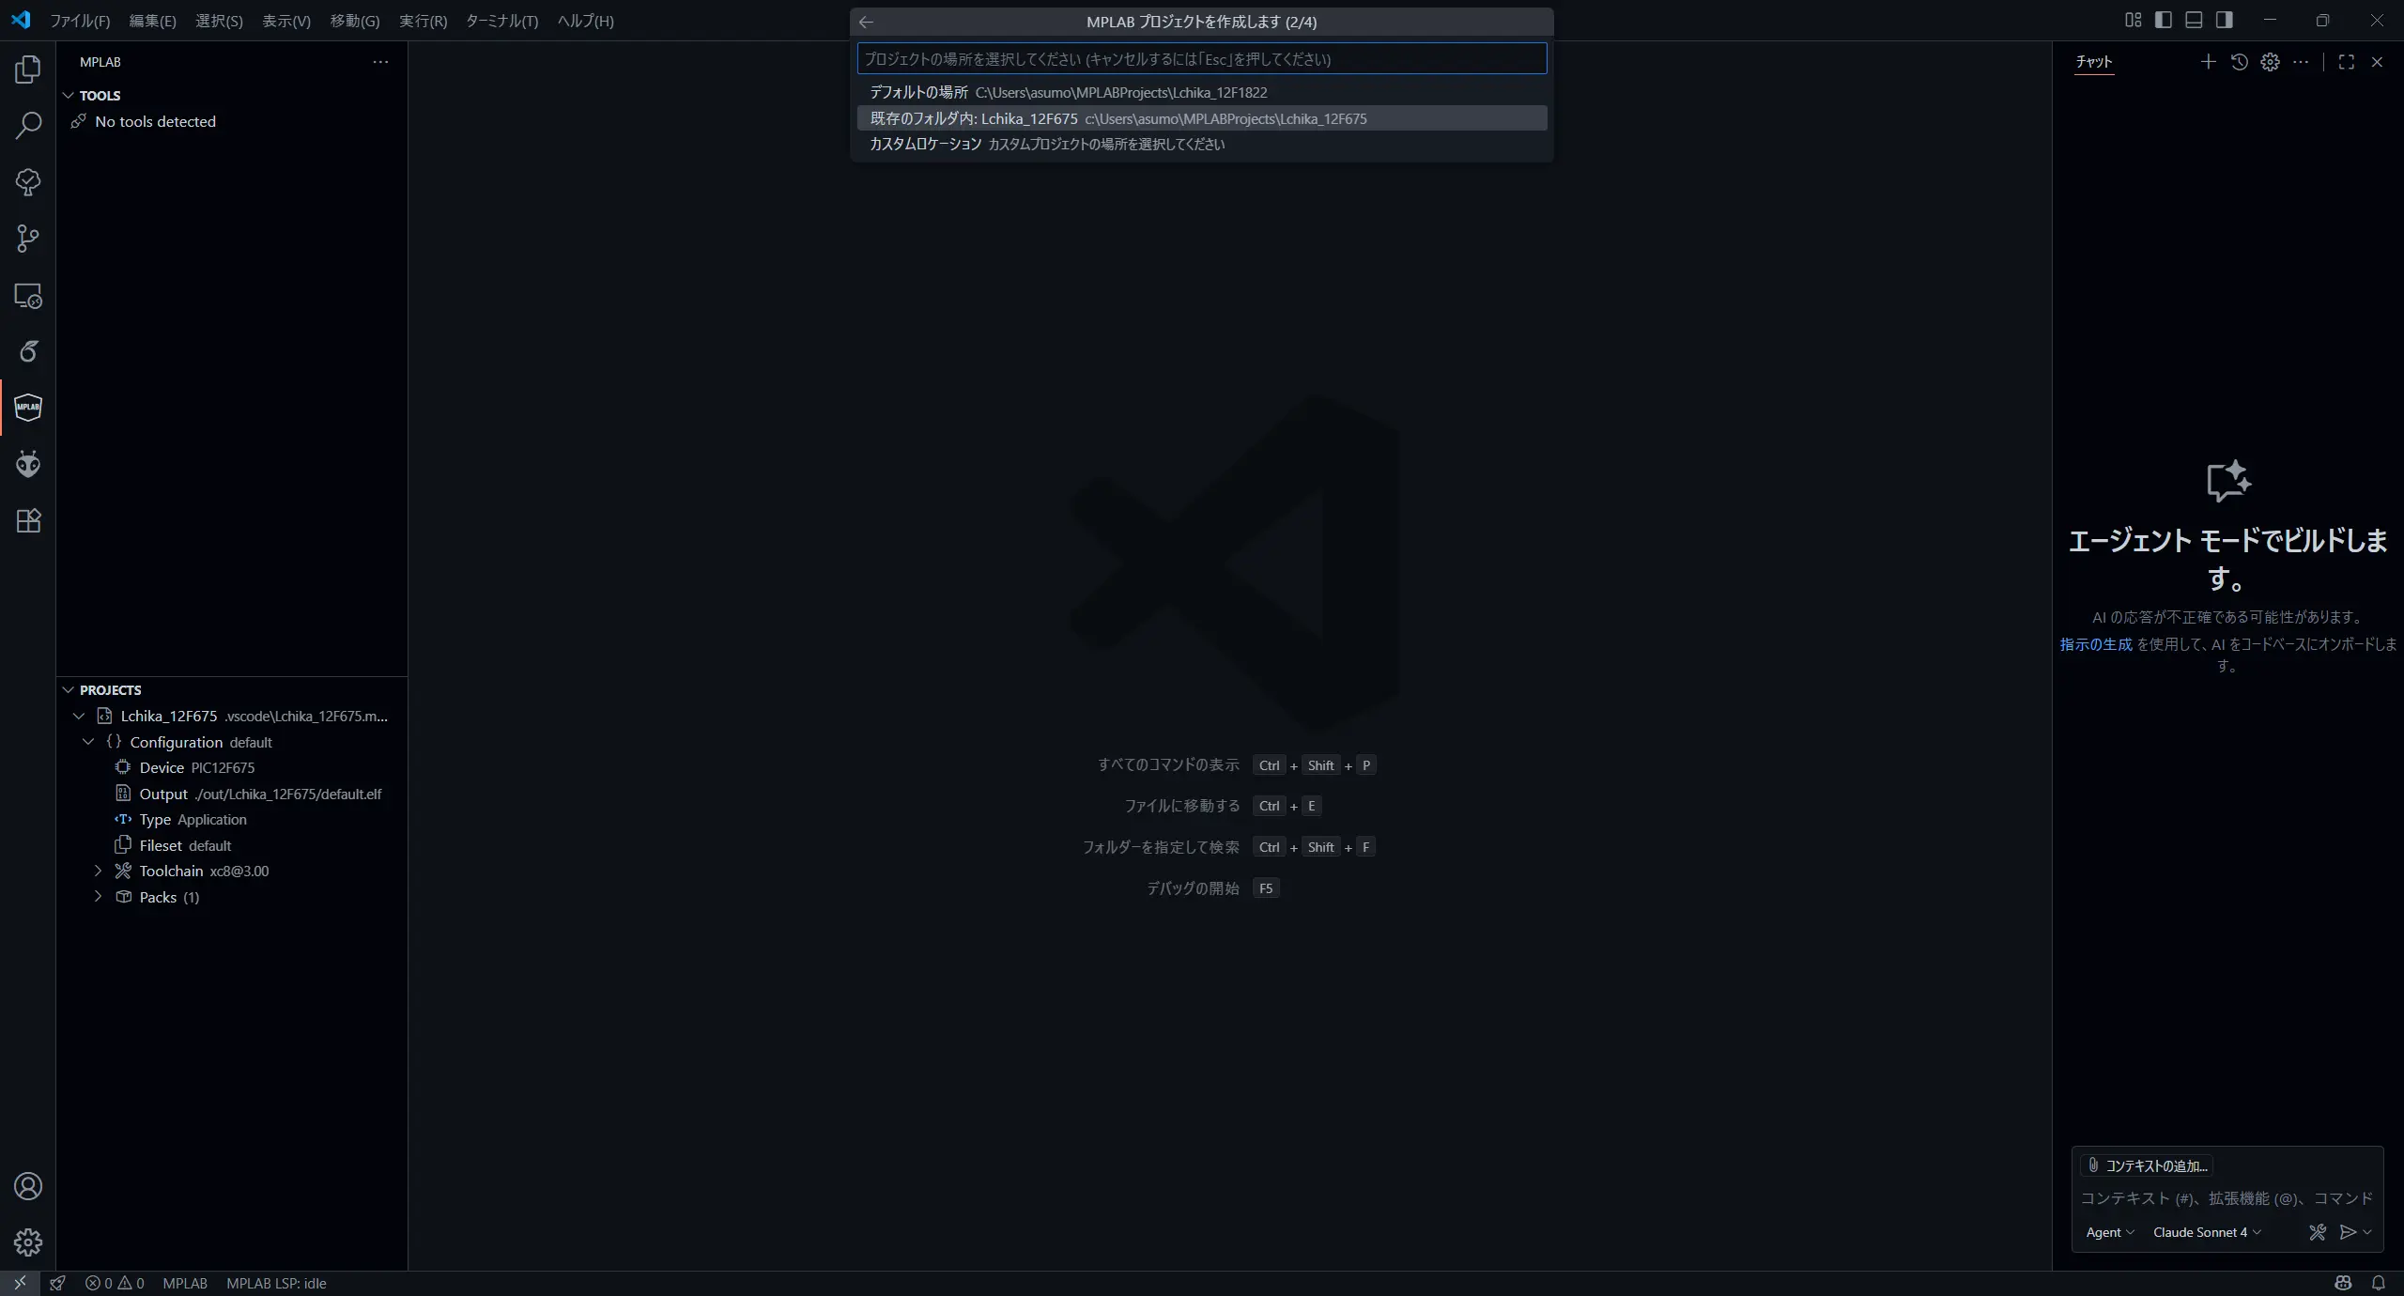
Task: Open the Claude Sonnet 4 model dropdown
Action: (x=2206, y=1232)
